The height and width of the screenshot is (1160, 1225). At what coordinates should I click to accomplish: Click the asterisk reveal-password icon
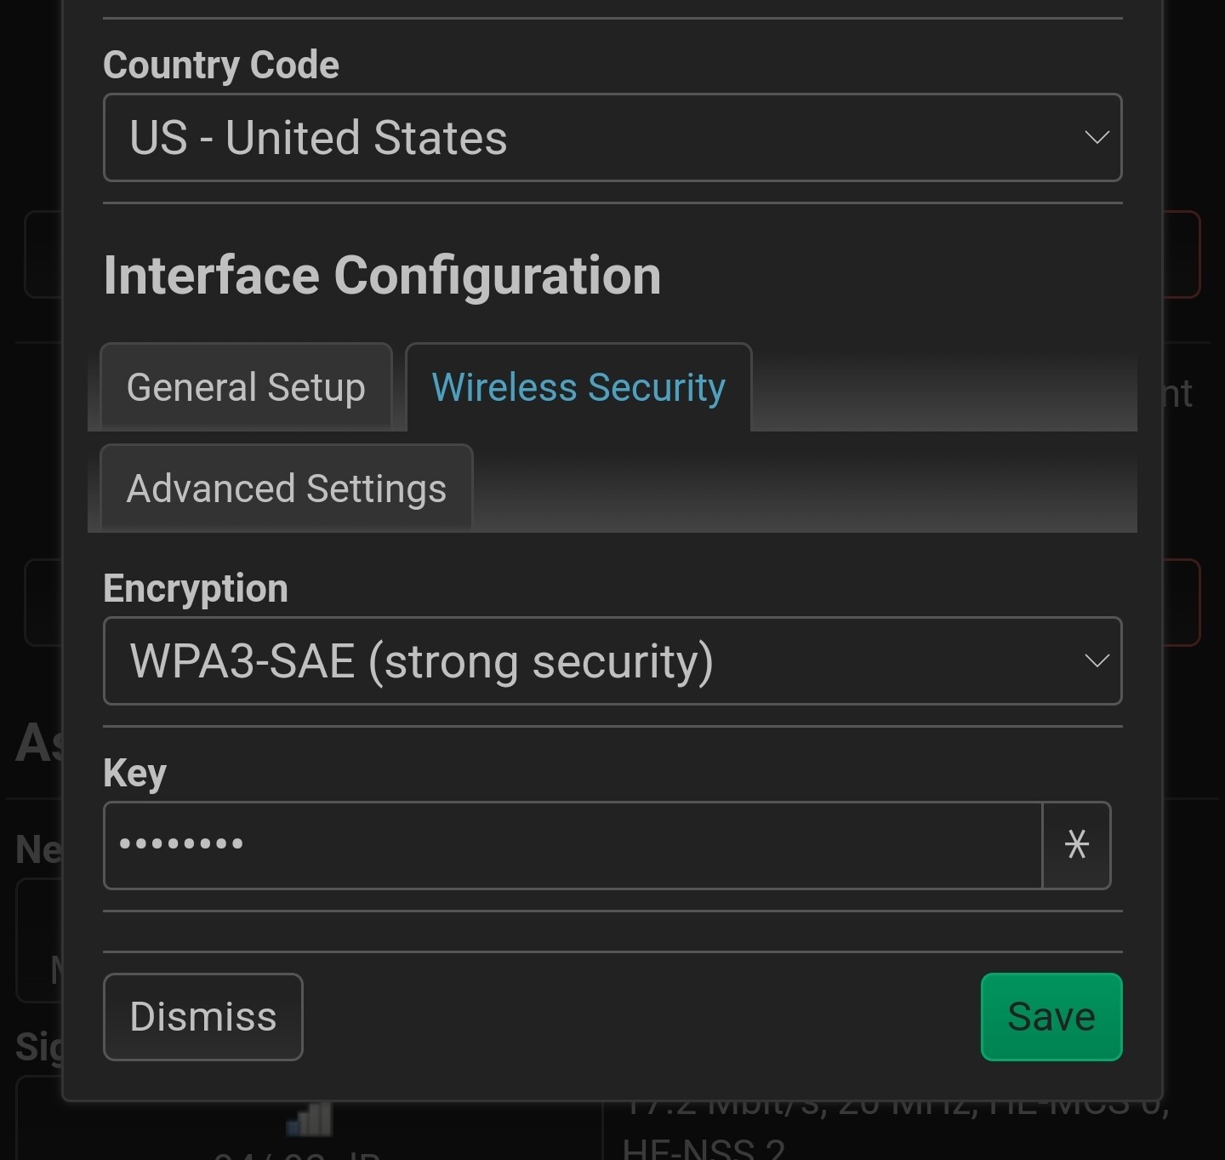1076,845
